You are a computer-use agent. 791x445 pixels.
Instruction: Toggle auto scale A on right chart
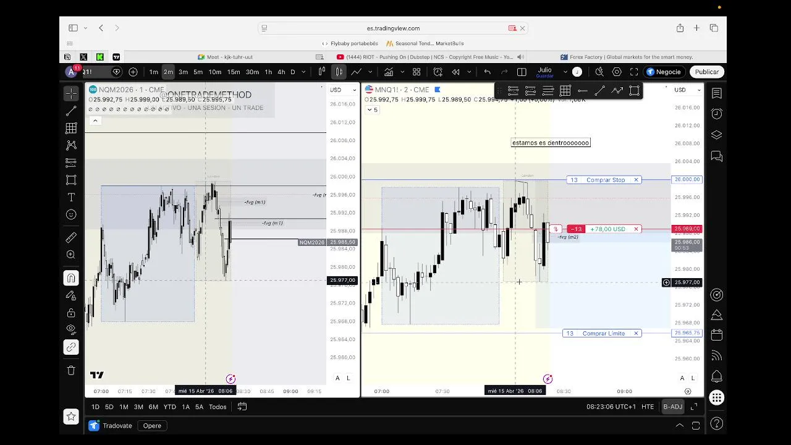pos(682,378)
